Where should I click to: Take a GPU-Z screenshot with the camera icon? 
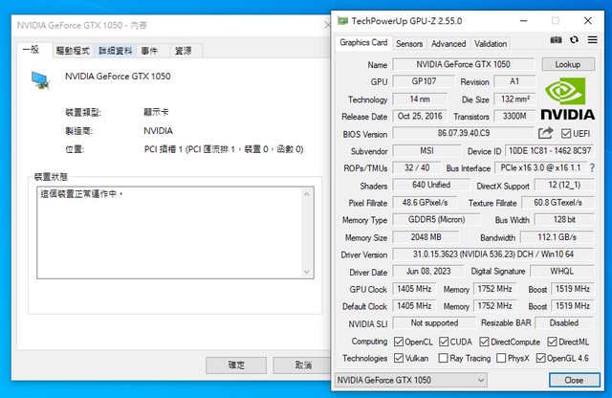click(556, 40)
